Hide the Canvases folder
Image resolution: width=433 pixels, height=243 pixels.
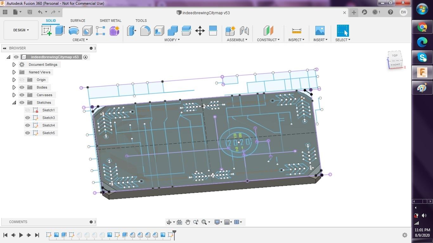coord(22,95)
